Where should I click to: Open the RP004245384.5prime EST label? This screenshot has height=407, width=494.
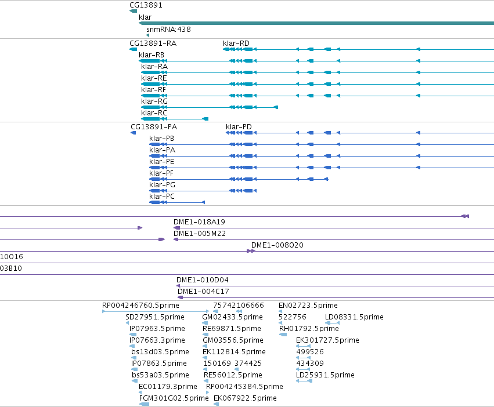coord(244,387)
